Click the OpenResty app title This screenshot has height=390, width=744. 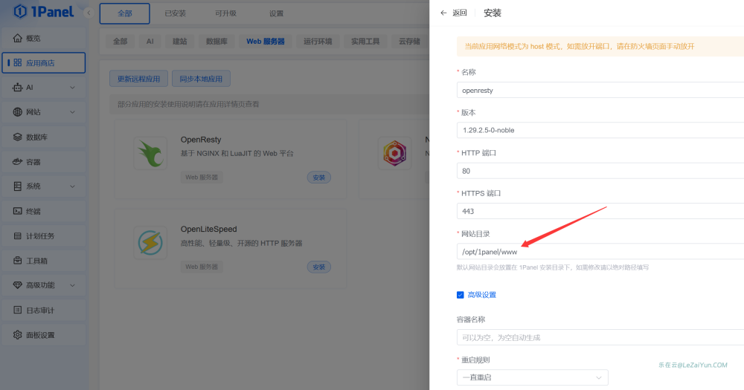[x=201, y=140]
